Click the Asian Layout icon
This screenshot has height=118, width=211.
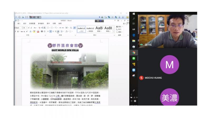pyautogui.click(x=67, y=28)
